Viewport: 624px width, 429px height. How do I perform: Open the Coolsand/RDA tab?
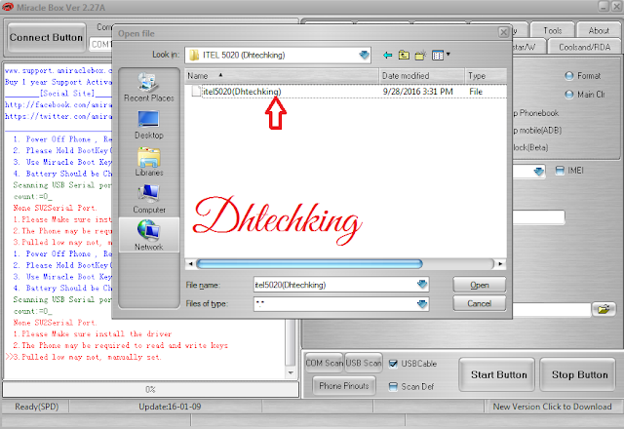pos(584,47)
